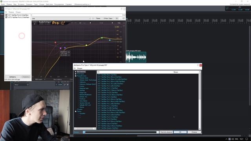Image resolution: width=251 pixels, height=141 pixels.
Task: Toggle the VST3: FabFilter Pro-Q 2 checkbox
Action: click(6, 17)
